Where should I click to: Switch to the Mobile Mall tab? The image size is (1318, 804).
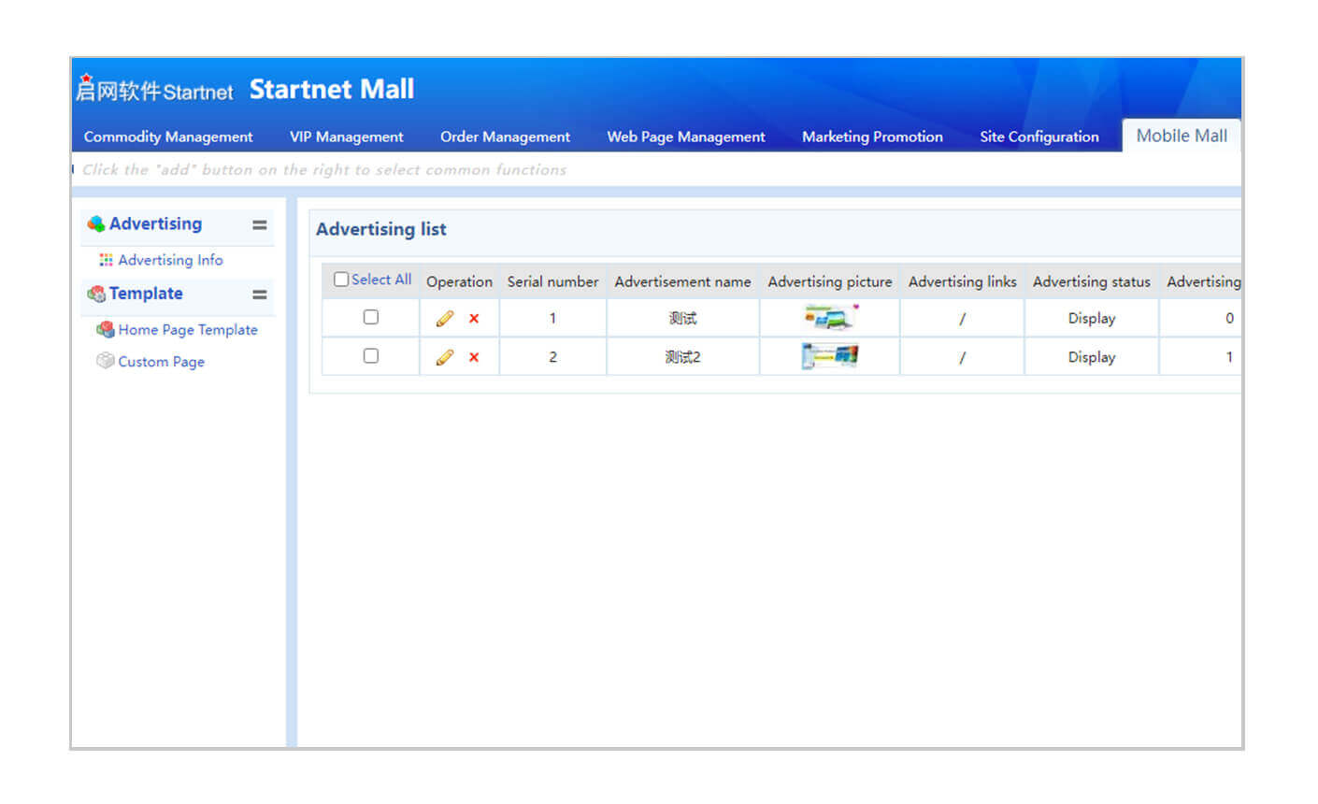point(1182,136)
